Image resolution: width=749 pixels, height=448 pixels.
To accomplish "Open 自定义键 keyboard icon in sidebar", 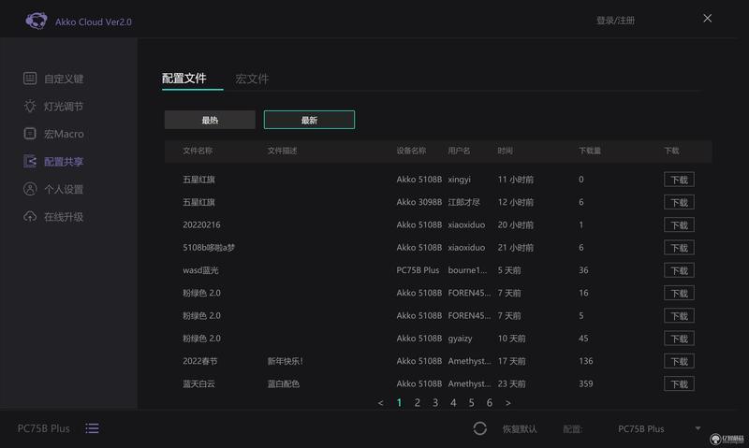I will tap(30, 79).
